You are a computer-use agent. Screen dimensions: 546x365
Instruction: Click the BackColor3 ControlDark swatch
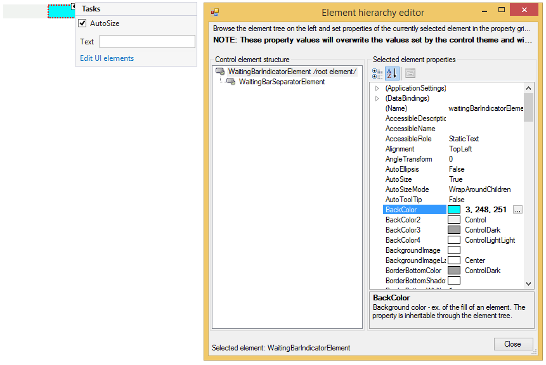[x=453, y=229]
